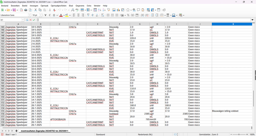The height and width of the screenshot is (136, 256).
Task: Format the cell as percent (%)
Action: 128,15
